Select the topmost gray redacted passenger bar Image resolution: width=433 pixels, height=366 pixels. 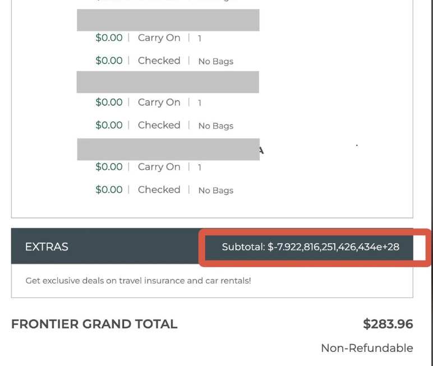coord(168,20)
